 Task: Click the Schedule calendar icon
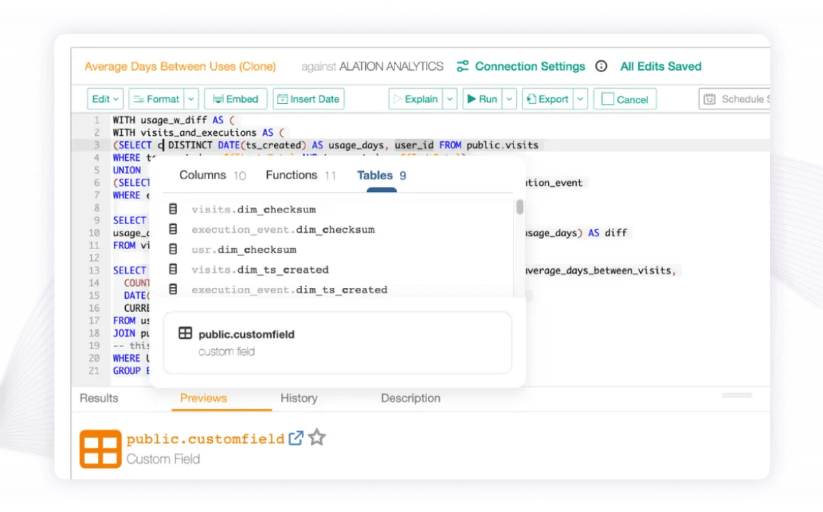click(x=708, y=98)
